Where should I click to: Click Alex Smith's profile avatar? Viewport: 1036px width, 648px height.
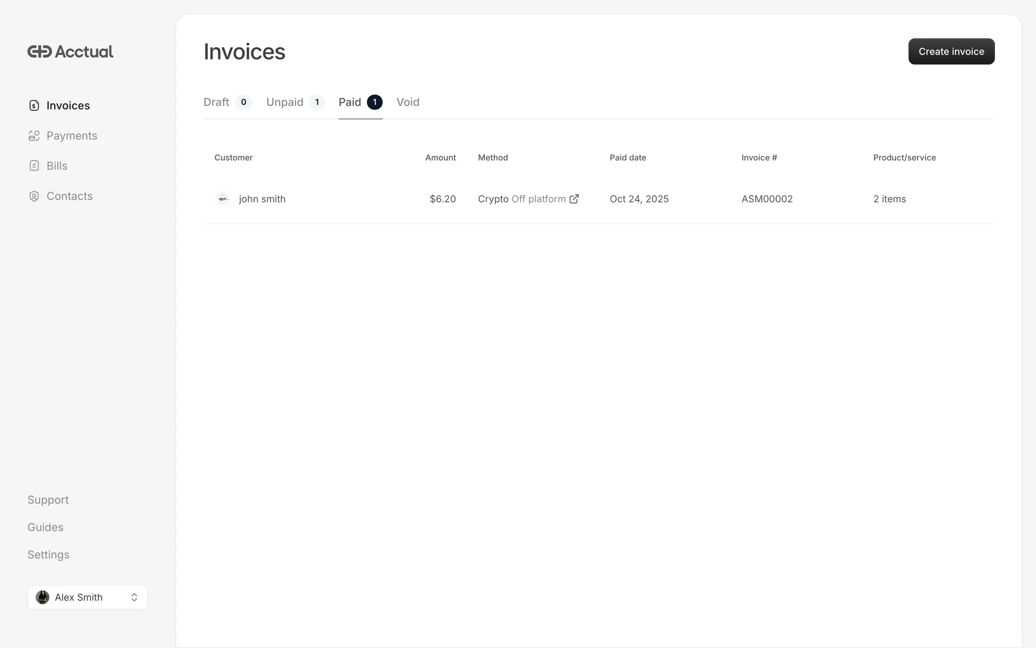(x=43, y=597)
